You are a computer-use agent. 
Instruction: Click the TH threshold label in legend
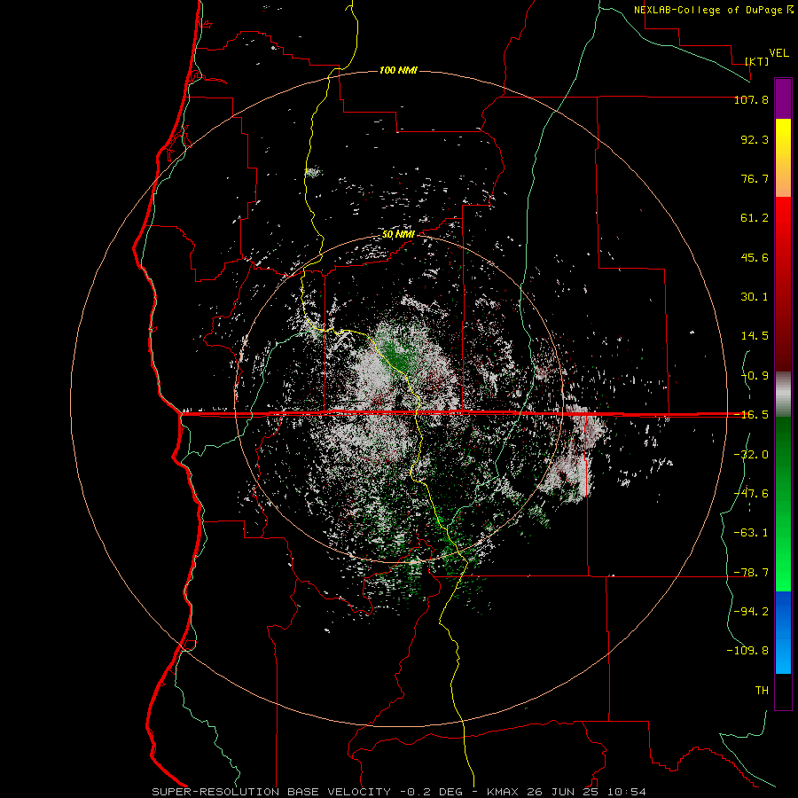click(x=762, y=691)
